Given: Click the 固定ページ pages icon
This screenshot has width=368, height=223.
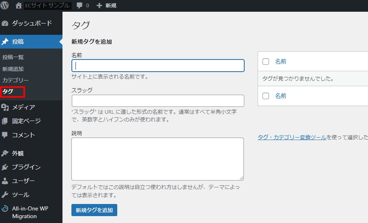Looking at the screenshot, I should click(x=5, y=121).
